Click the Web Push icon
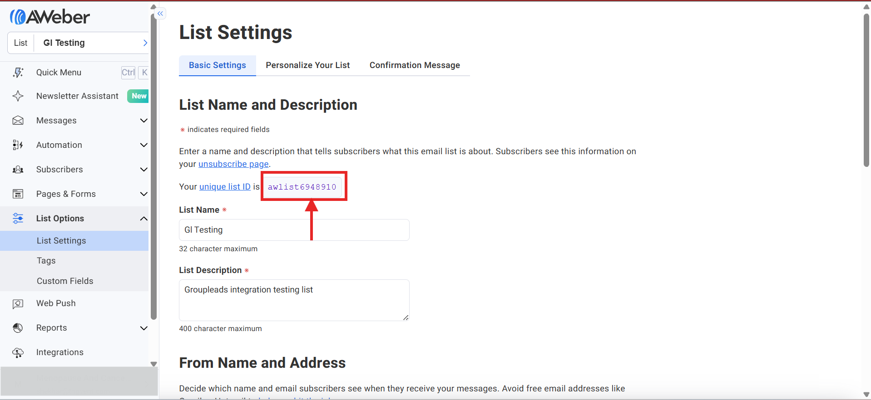This screenshot has height=400, width=871. (18, 303)
